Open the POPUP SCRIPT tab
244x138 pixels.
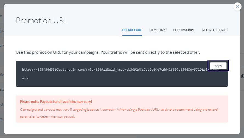tap(184, 30)
